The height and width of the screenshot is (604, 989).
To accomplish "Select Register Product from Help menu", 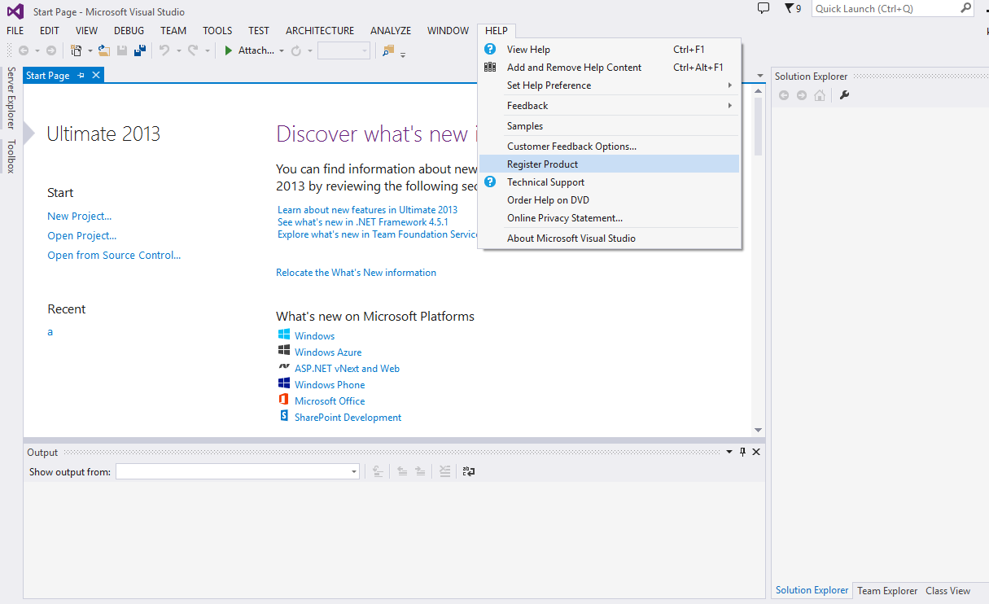I will [610, 164].
